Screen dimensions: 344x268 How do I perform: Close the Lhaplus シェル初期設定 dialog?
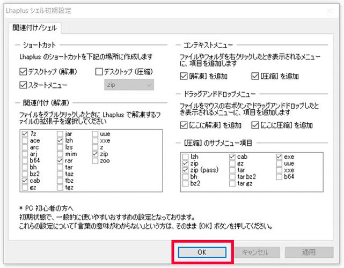330,11
